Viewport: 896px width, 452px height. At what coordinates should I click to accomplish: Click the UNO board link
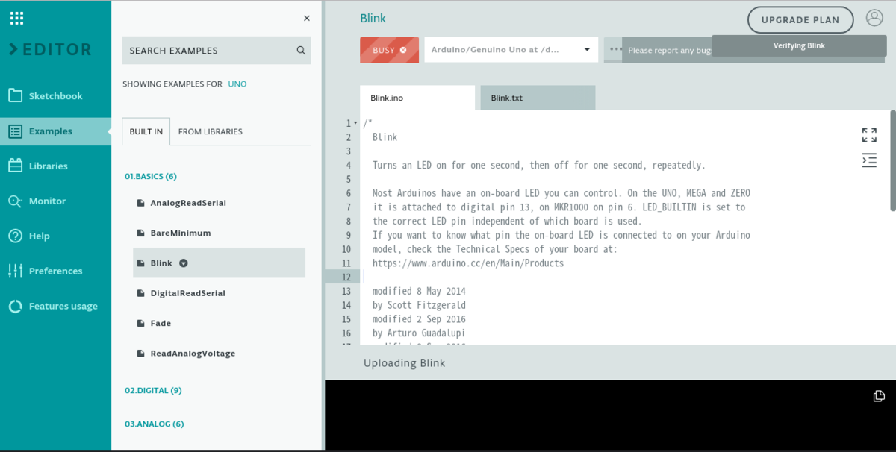click(237, 84)
